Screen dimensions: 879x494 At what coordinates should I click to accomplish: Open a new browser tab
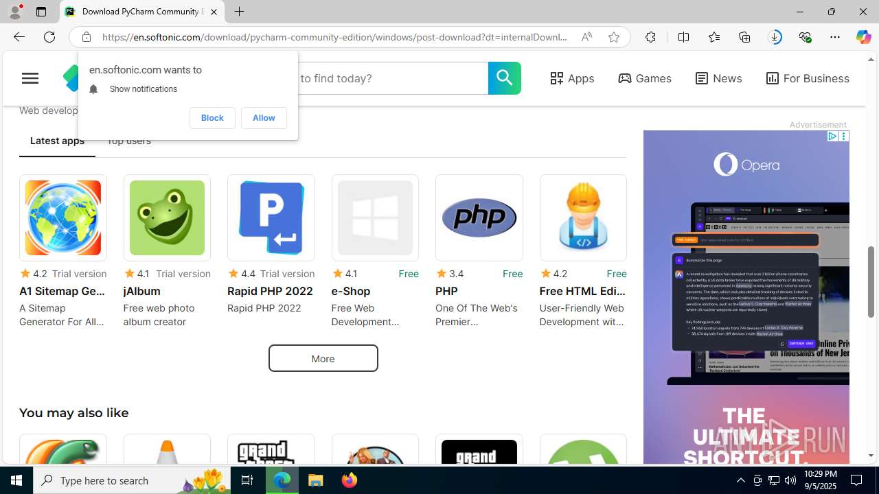[239, 12]
